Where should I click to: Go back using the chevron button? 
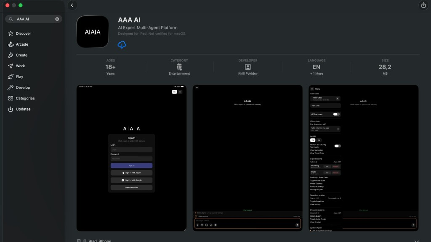72,5
